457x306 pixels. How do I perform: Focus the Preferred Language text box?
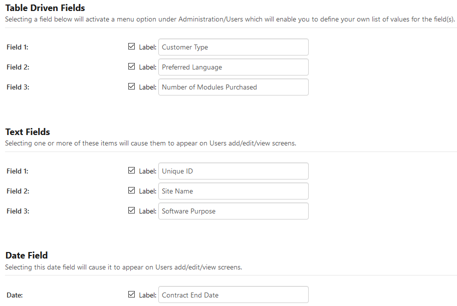click(x=233, y=67)
